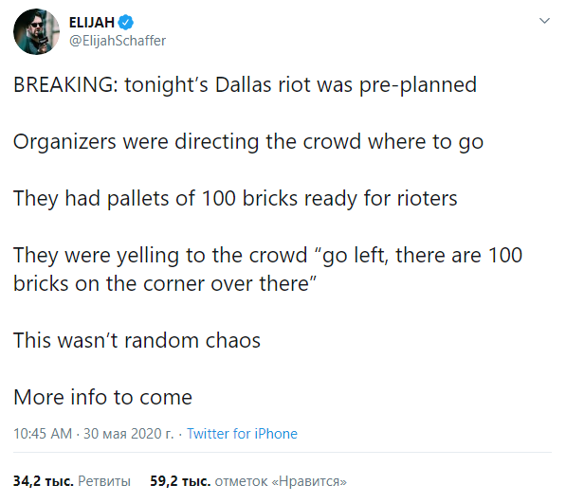Click the bricks on the corner line
Screen dimensions: 566x503
point(165,284)
